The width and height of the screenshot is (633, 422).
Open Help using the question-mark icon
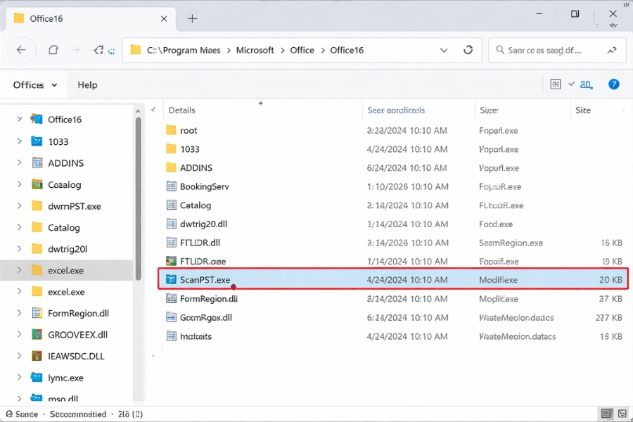pyautogui.click(x=613, y=84)
